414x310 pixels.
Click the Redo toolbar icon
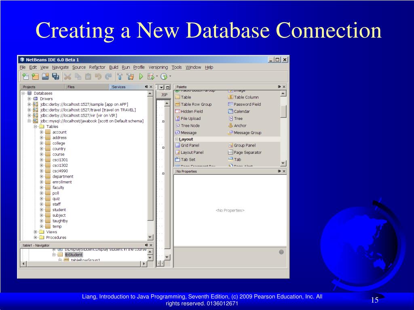pos(108,76)
